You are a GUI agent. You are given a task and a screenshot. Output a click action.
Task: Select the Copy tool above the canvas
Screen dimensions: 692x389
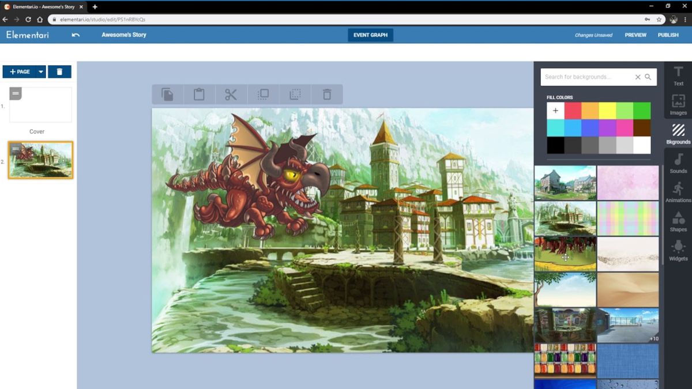point(167,95)
